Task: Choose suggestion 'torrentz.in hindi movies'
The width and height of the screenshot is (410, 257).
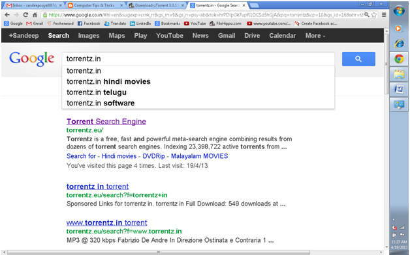Action: [198, 81]
